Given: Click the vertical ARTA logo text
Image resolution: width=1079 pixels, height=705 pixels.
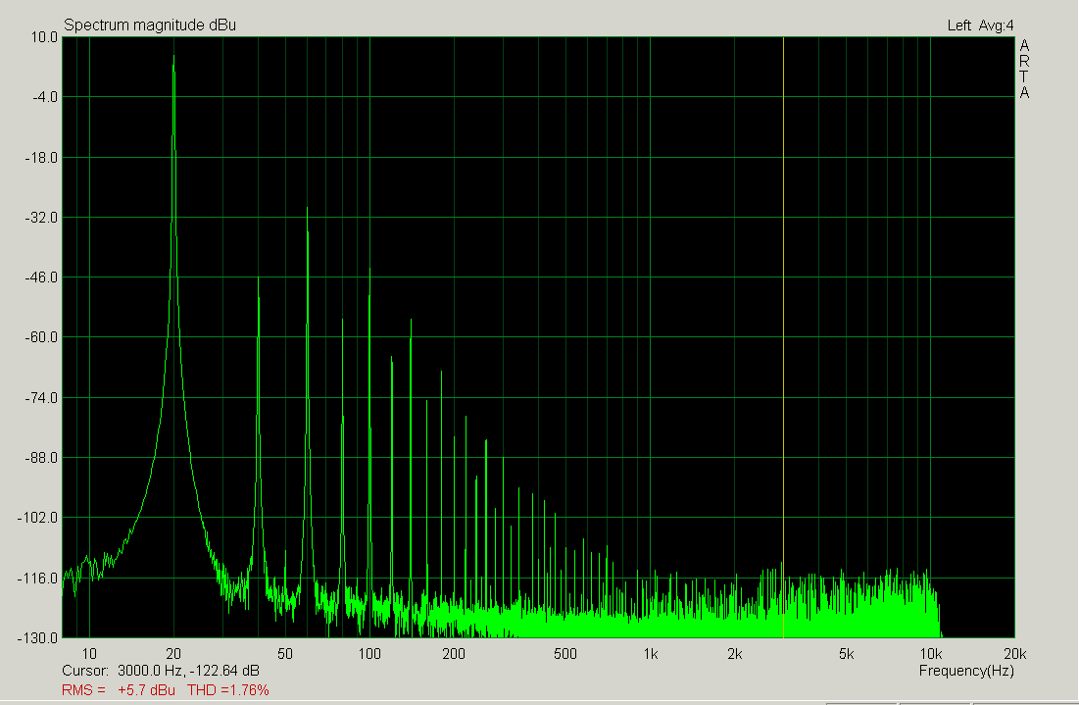Looking at the screenshot, I should [1025, 69].
